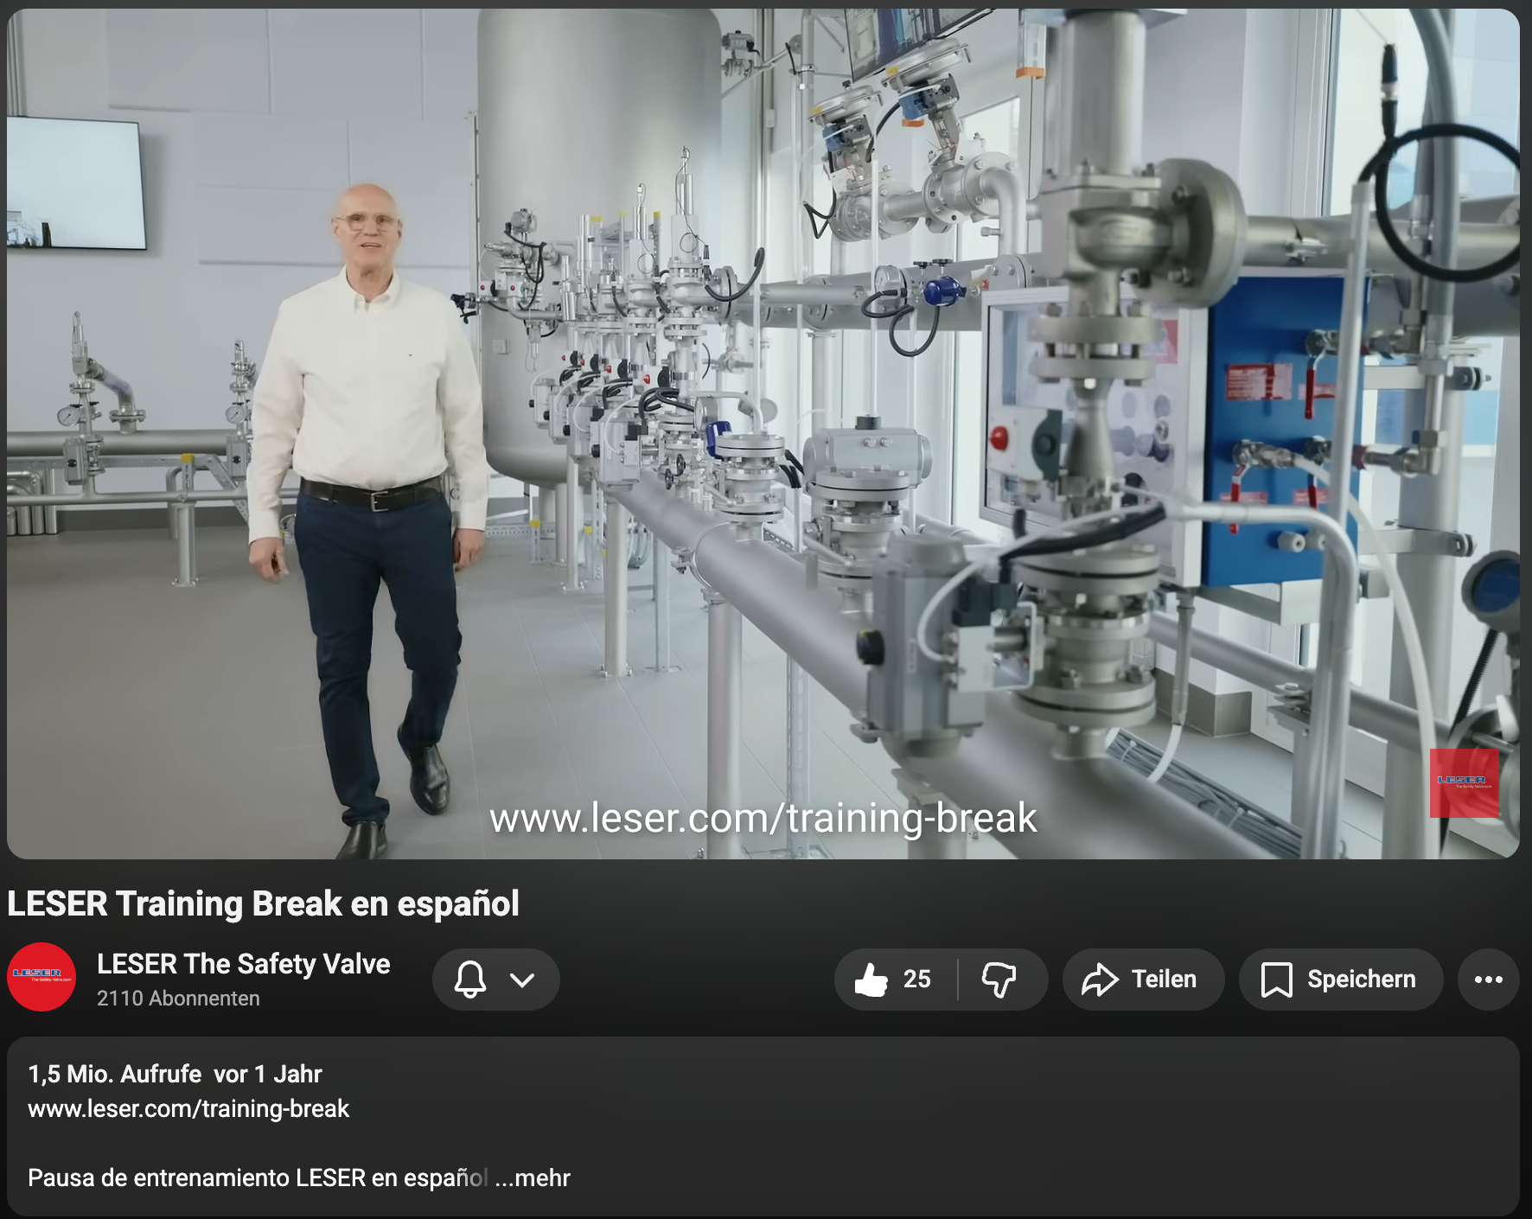This screenshot has height=1219, width=1532.
Task: Open the three-dot more actions menu
Action: coord(1488,980)
